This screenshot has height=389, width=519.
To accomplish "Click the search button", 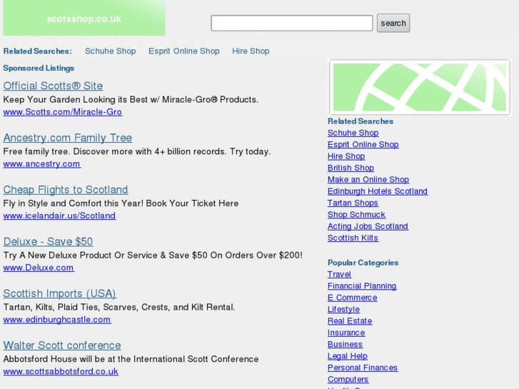I will (x=393, y=23).
